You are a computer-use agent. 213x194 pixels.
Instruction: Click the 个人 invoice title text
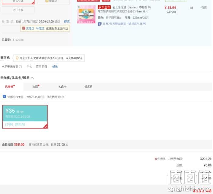coord(29,67)
